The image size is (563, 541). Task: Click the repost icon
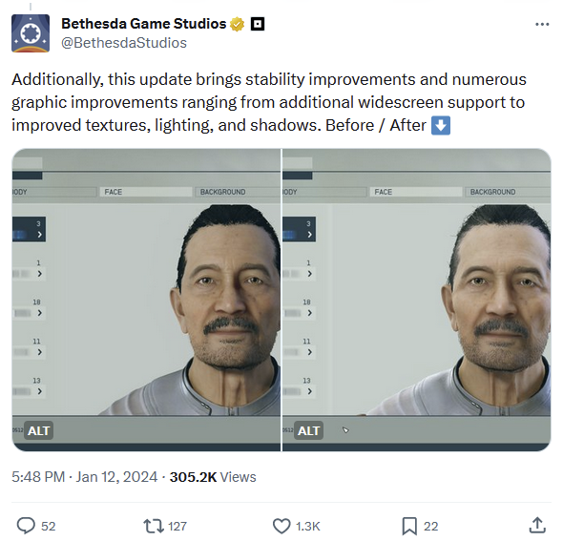(154, 526)
